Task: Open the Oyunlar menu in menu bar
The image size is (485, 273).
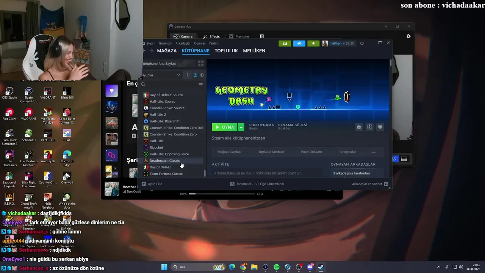Action: pyautogui.click(x=200, y=43)
